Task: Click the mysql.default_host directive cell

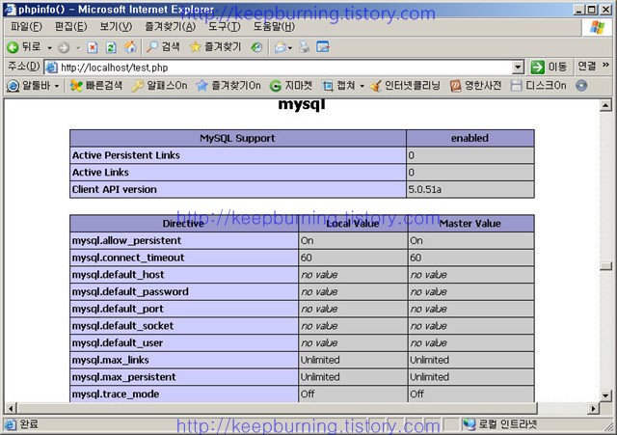Action: (x=184, y=274)
